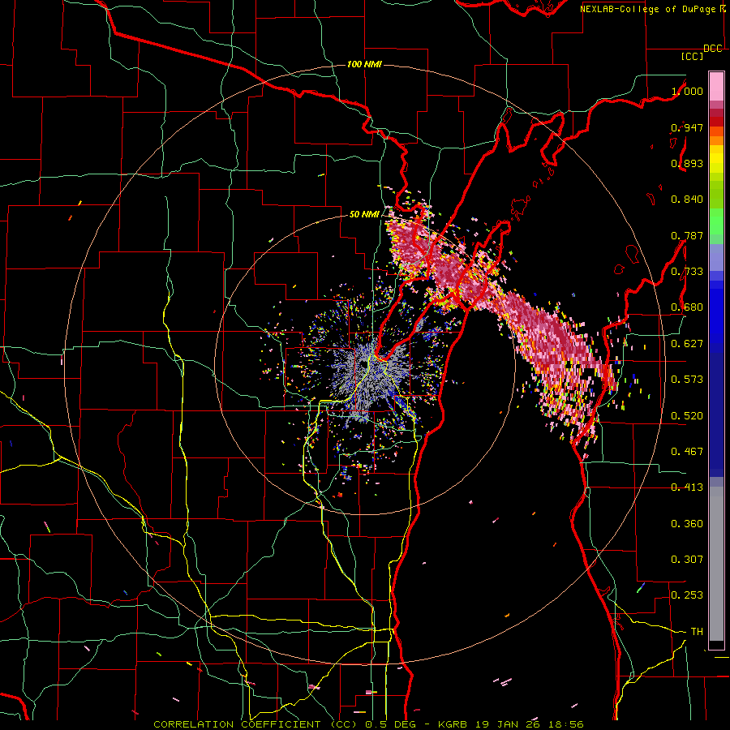Click the 50 NMI range ring label
Viewport: 730px width, 730px height.
pyautogui.click(x=364, y=215)
